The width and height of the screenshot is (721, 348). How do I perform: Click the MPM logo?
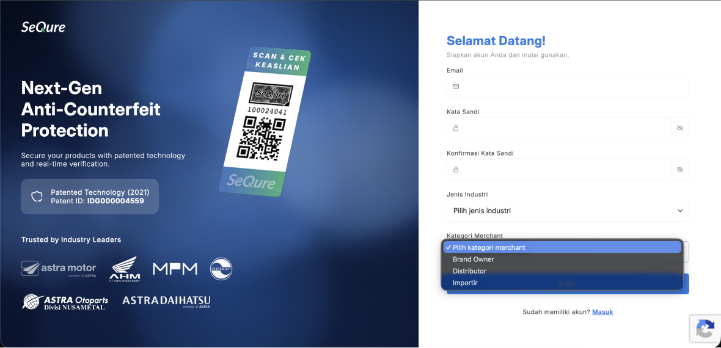tap(175, 269)
